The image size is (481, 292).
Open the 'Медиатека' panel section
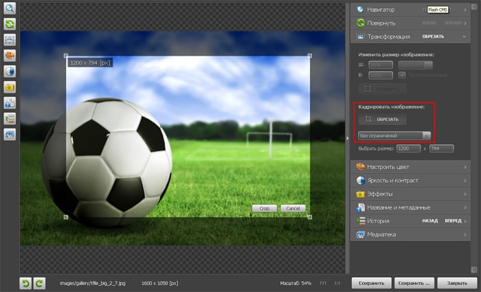(412, 234)
